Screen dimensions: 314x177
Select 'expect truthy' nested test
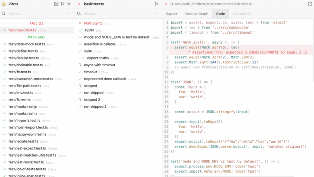(x=118, y=58)
